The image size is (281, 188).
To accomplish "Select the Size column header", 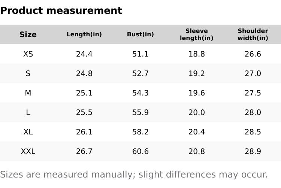I will 28,34.
